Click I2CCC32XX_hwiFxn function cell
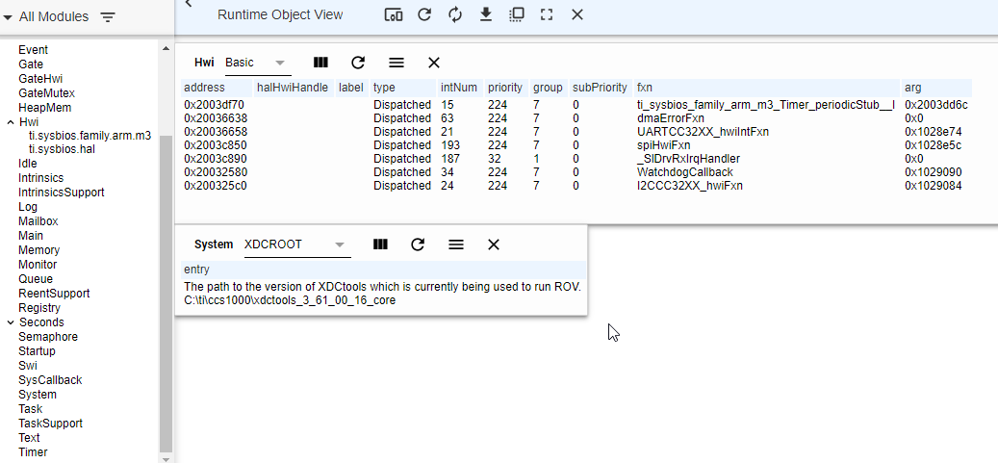998x463 pixels. coord(690,186)
